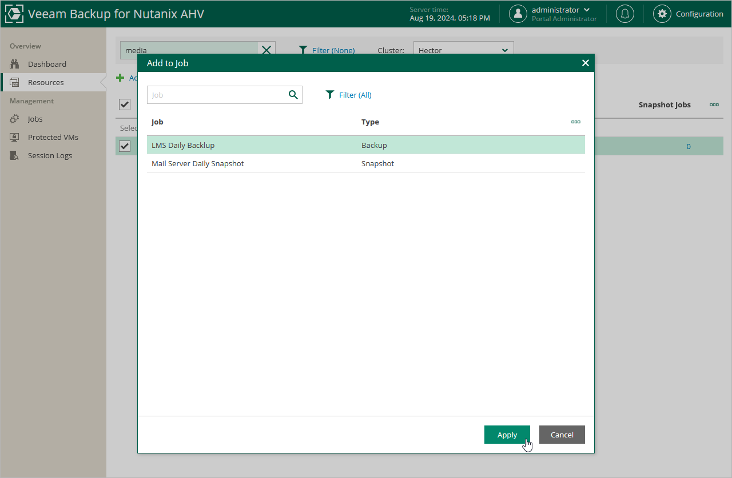Image resolution: width=732 pixels, height=478 pixels.
Task: Click the Cancel button
Action: click(x=562, y=435)
